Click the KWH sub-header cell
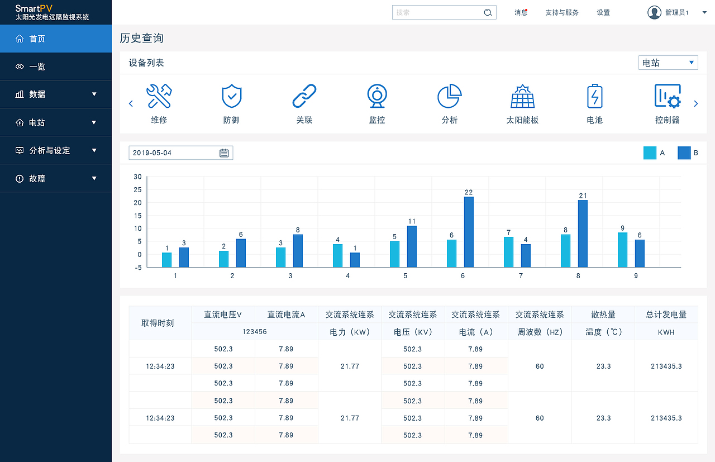The image size is (715, 462). [666, 332]
